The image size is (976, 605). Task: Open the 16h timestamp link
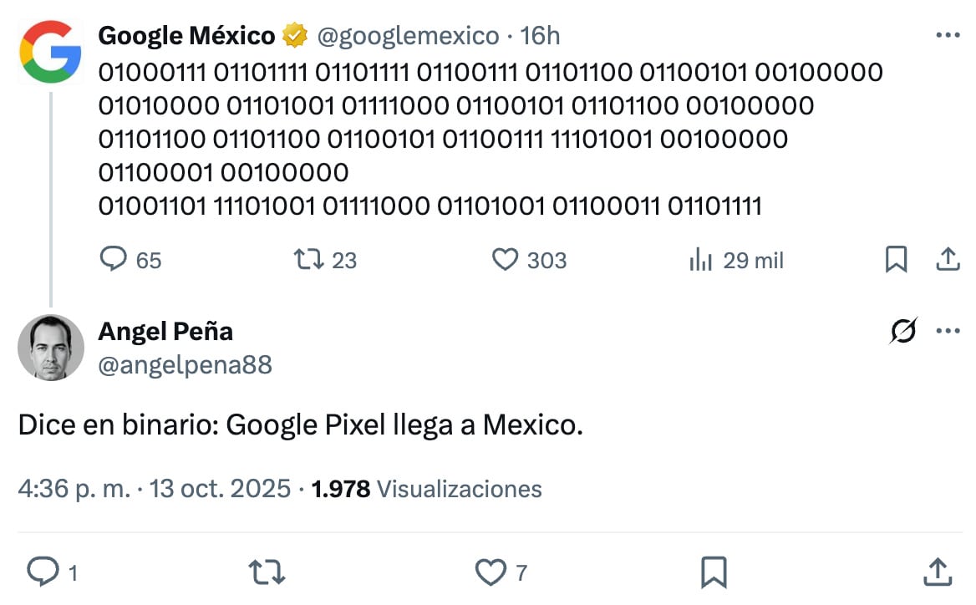coord(540,36)
